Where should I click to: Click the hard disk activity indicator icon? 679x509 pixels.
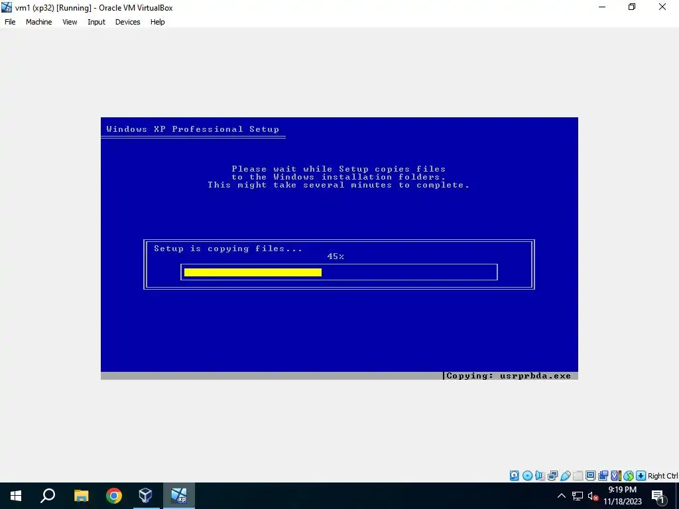pyautogui.click(x=514, y=476)
